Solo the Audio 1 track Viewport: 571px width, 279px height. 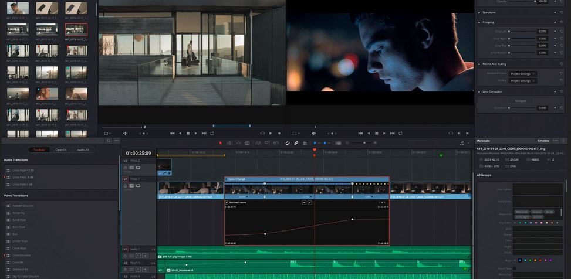138,256
